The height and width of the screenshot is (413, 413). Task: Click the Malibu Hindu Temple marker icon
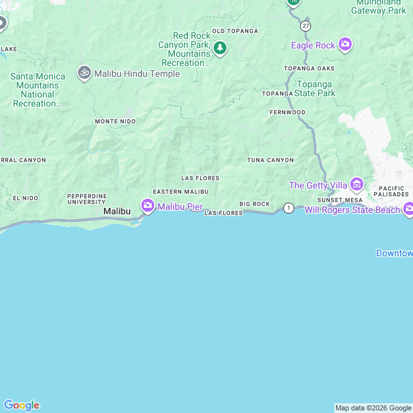(85, 73)
